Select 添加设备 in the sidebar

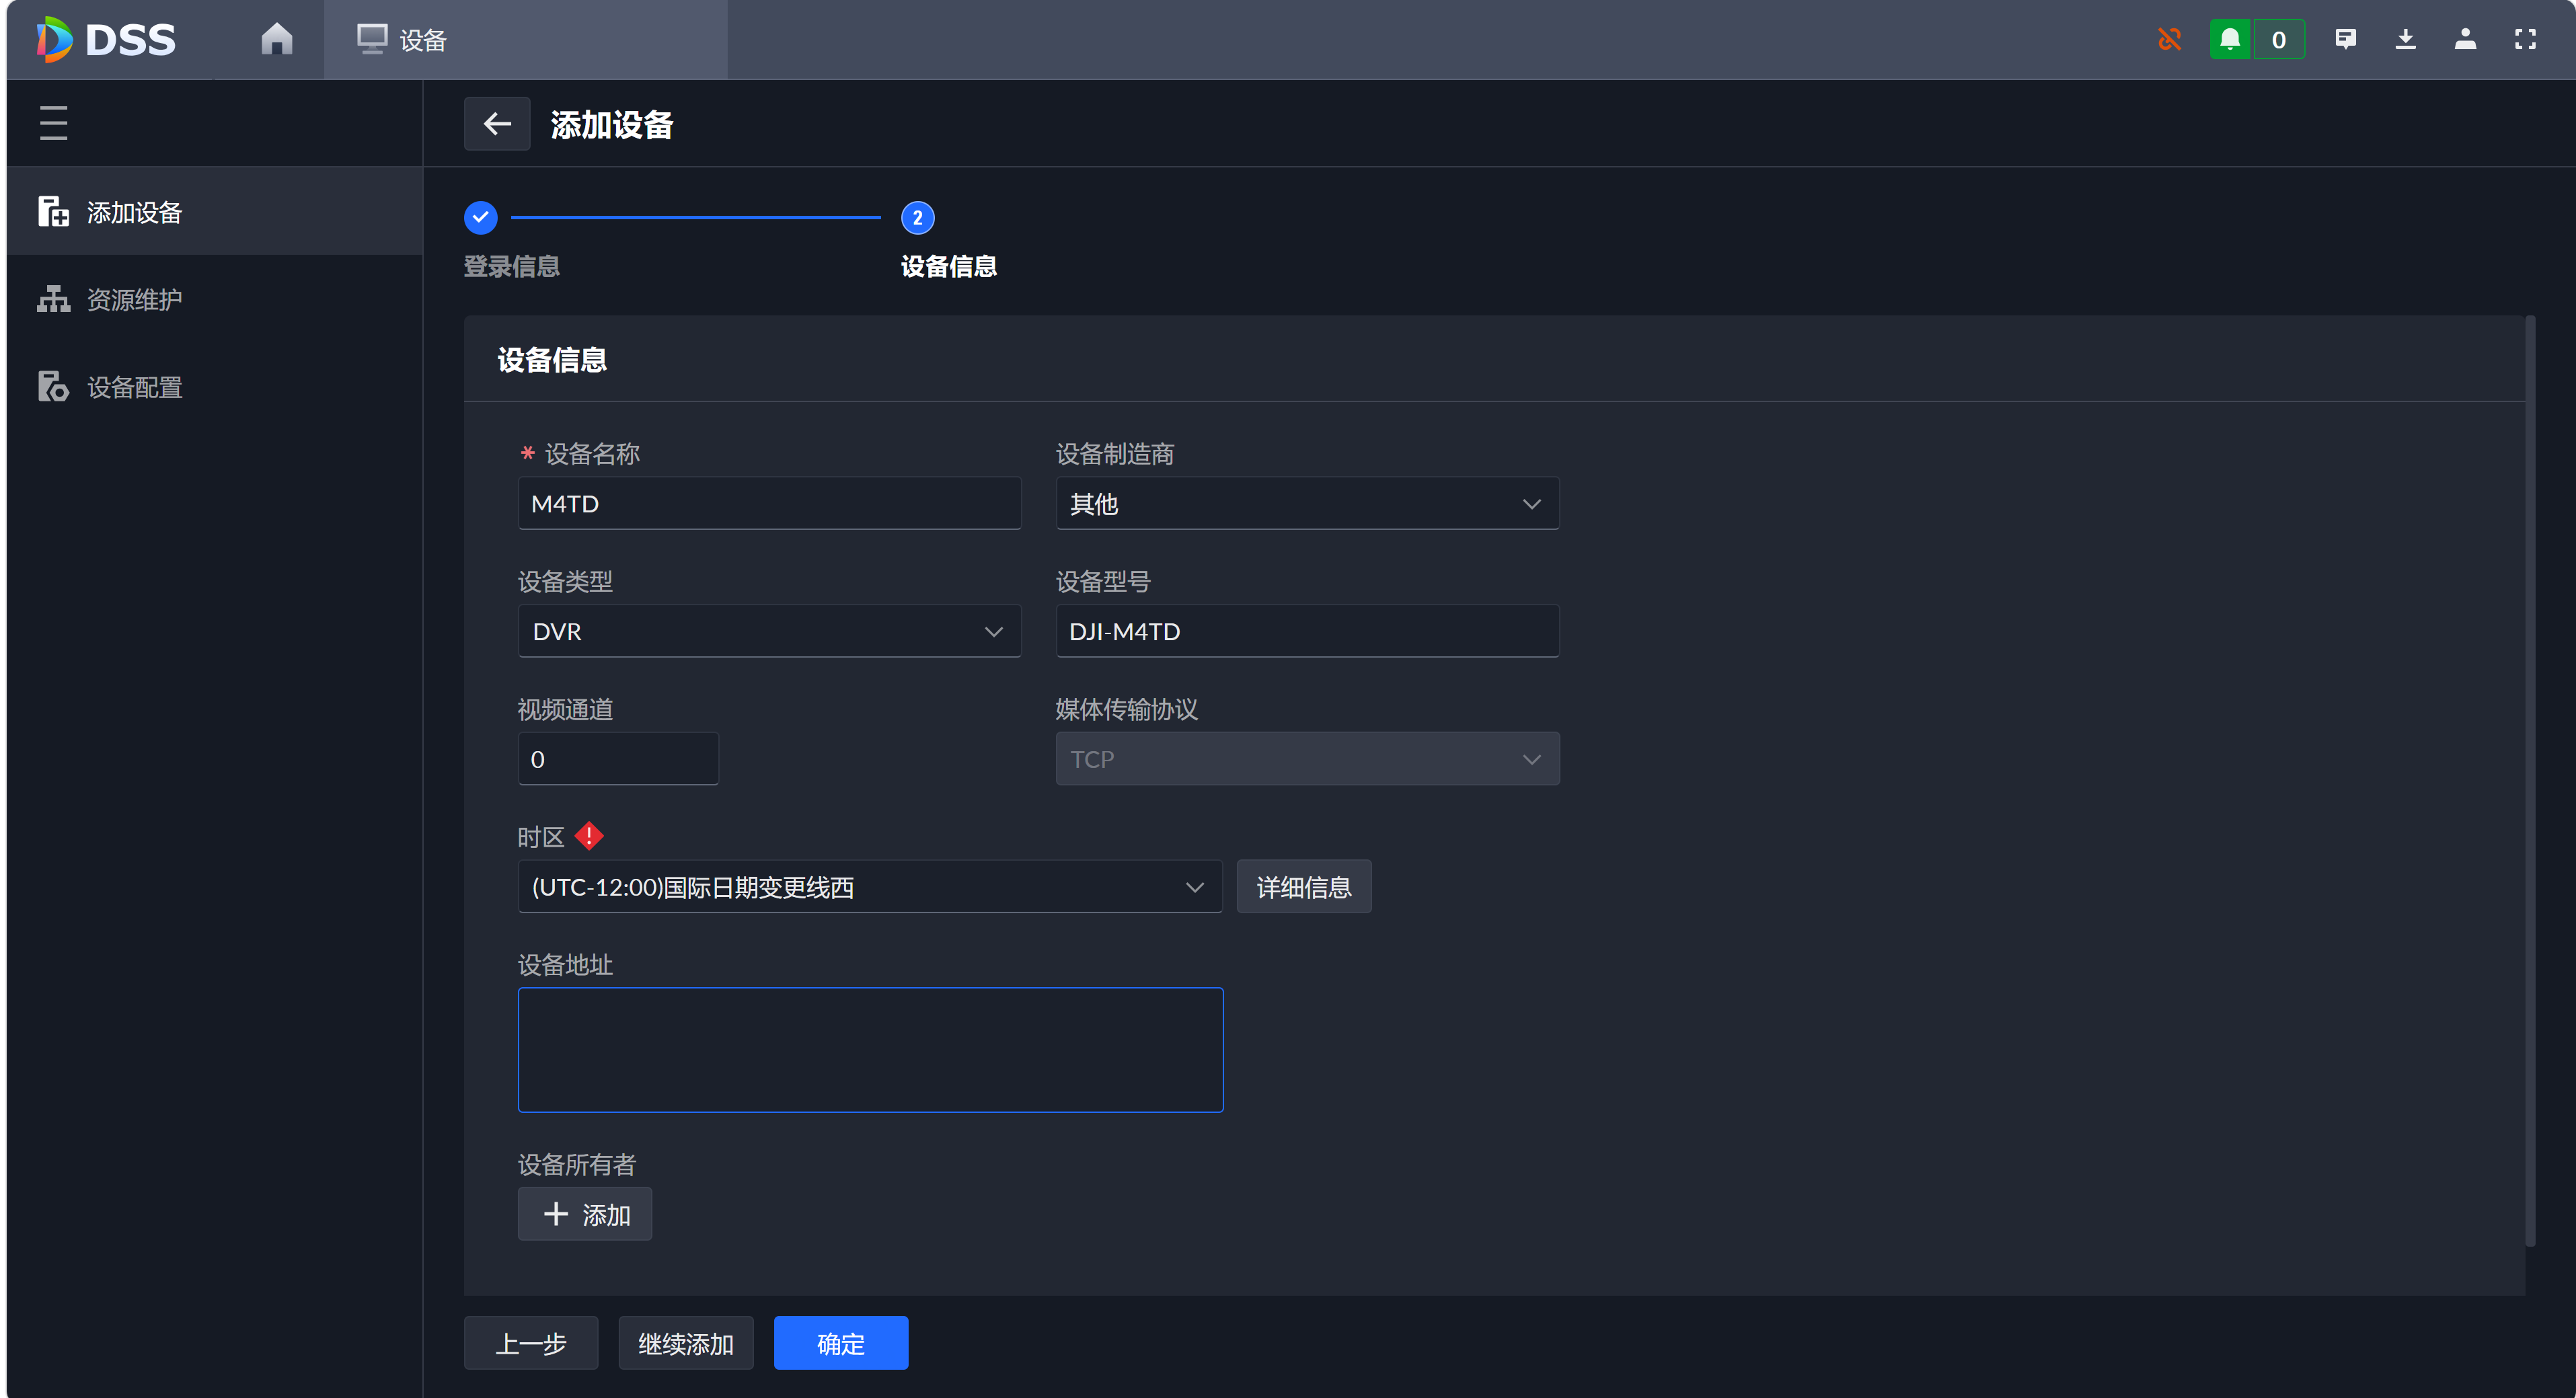click(215, 211)
